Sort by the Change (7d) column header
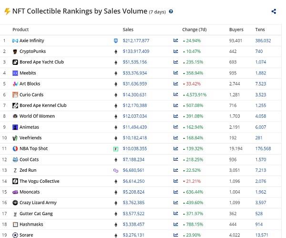The width and height of the screenshot is (286, 238). point(194,30)
